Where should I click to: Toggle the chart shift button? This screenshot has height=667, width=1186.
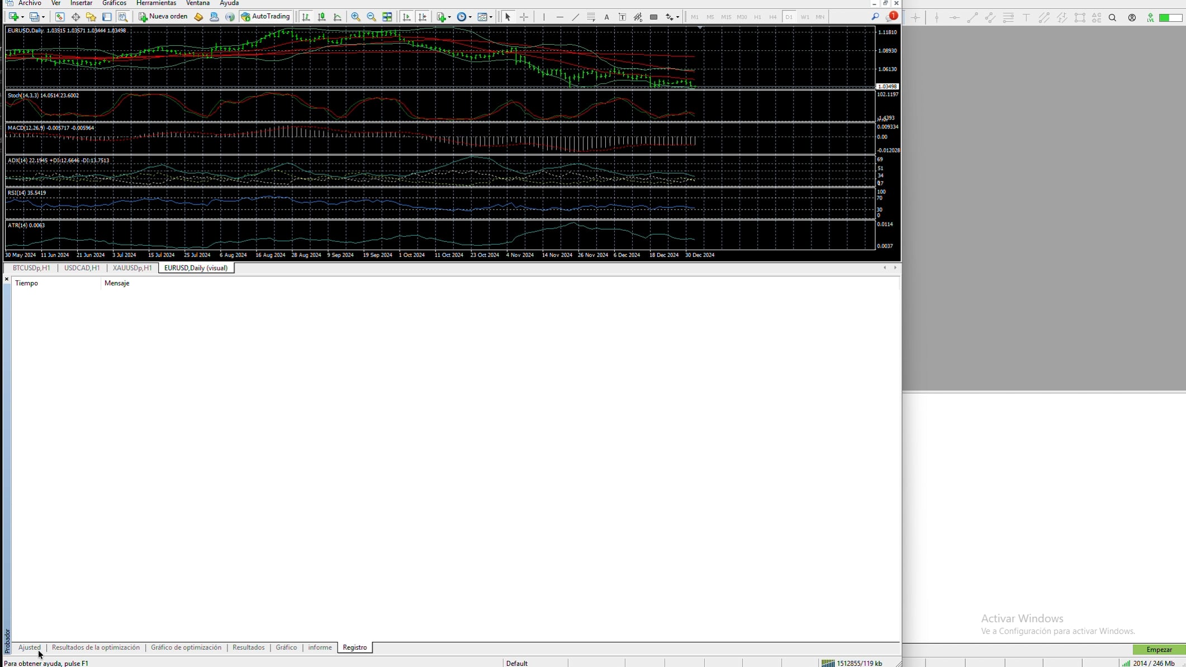(x=423, y=17)
